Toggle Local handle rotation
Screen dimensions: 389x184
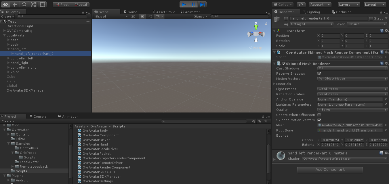[x=80, y=5]
